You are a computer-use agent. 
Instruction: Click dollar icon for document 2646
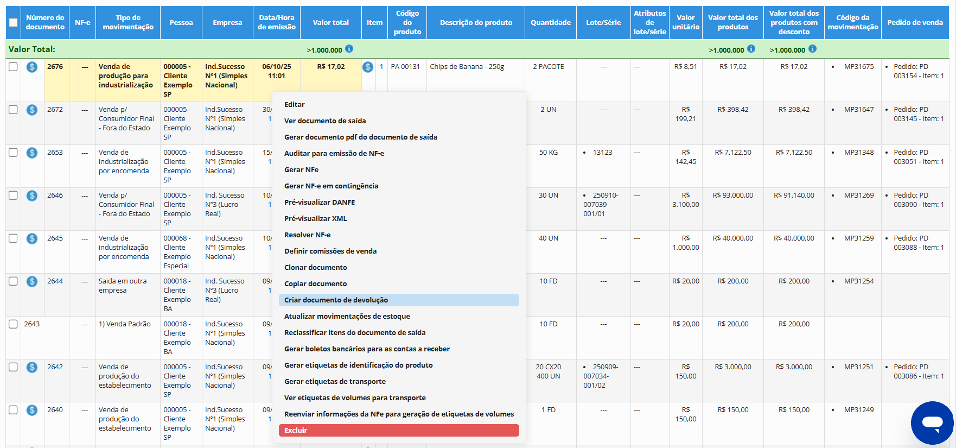[x=32, y=195]
